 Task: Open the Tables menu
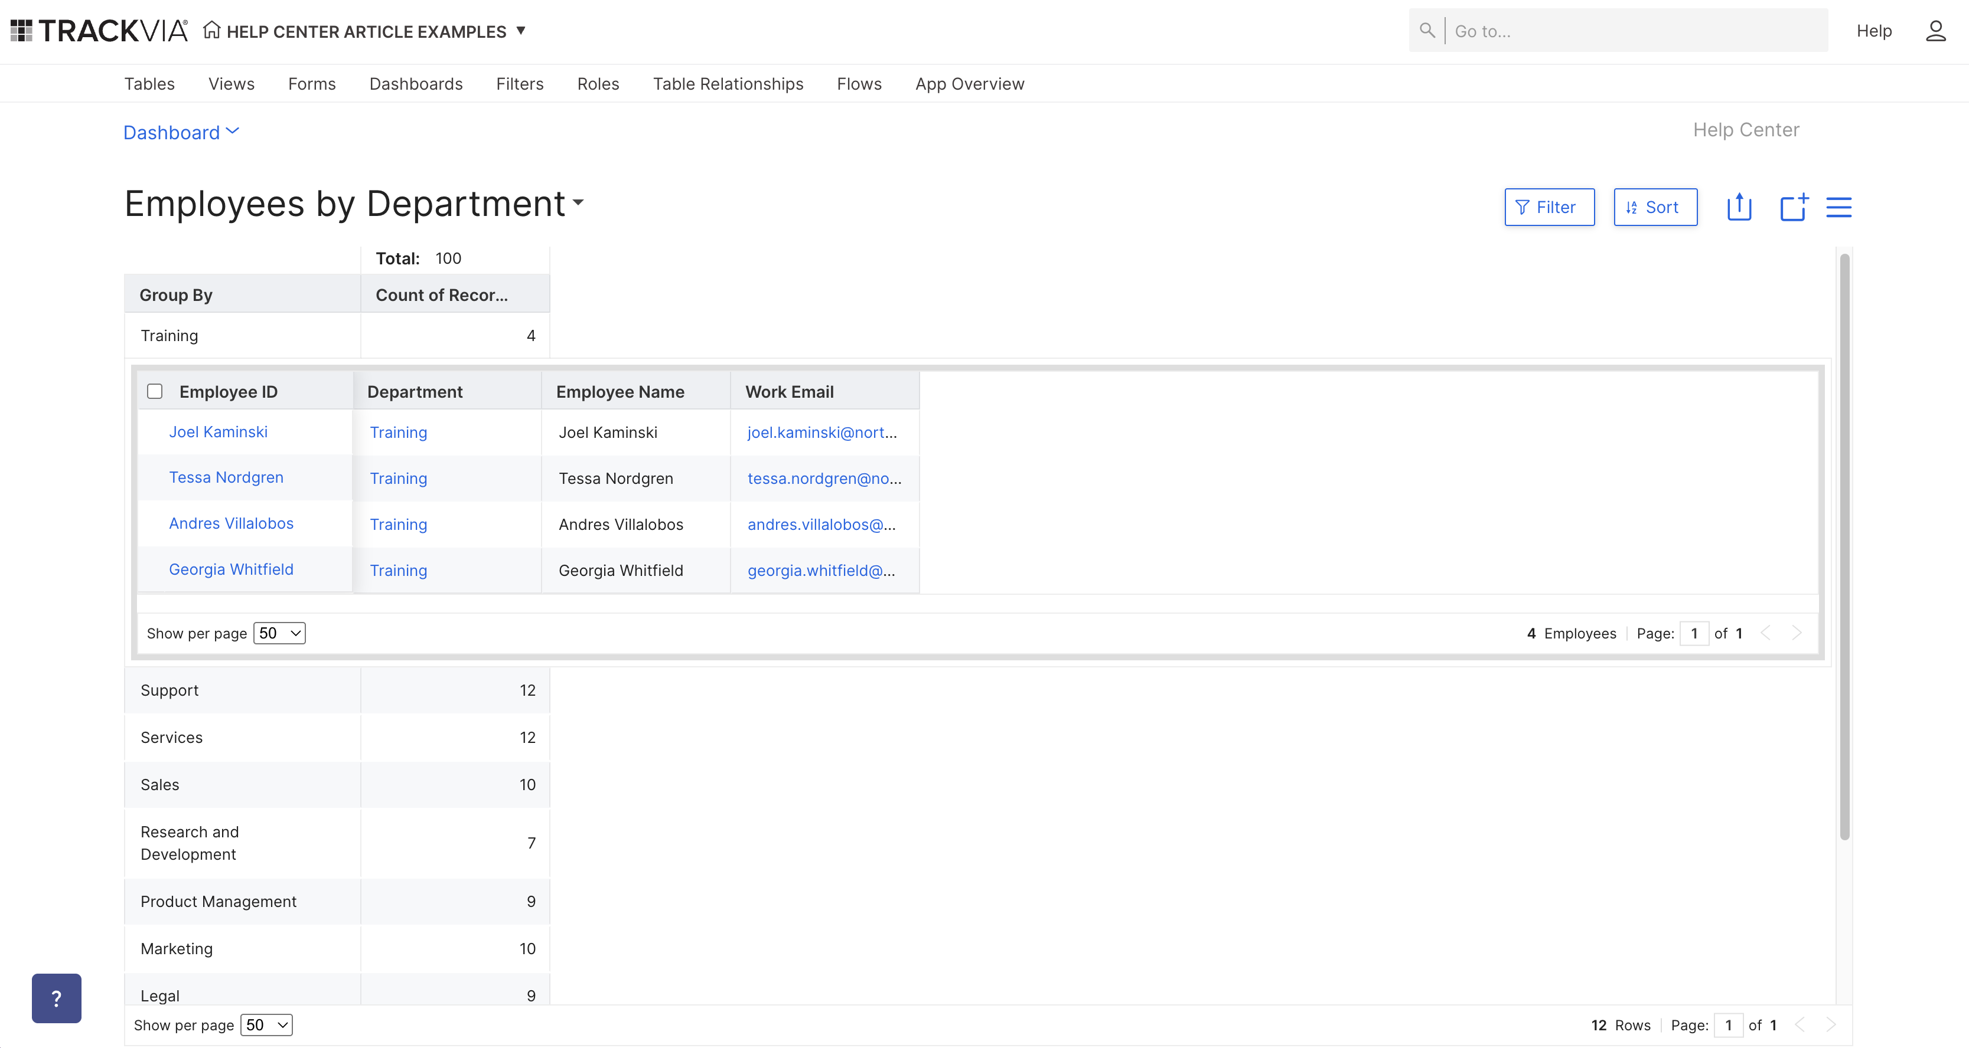click(x=149, y=83)
